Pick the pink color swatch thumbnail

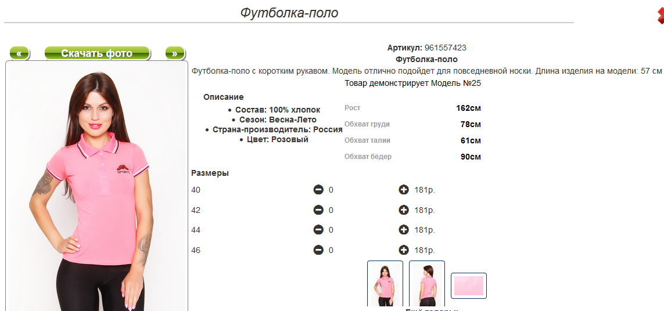coord(469,285)
